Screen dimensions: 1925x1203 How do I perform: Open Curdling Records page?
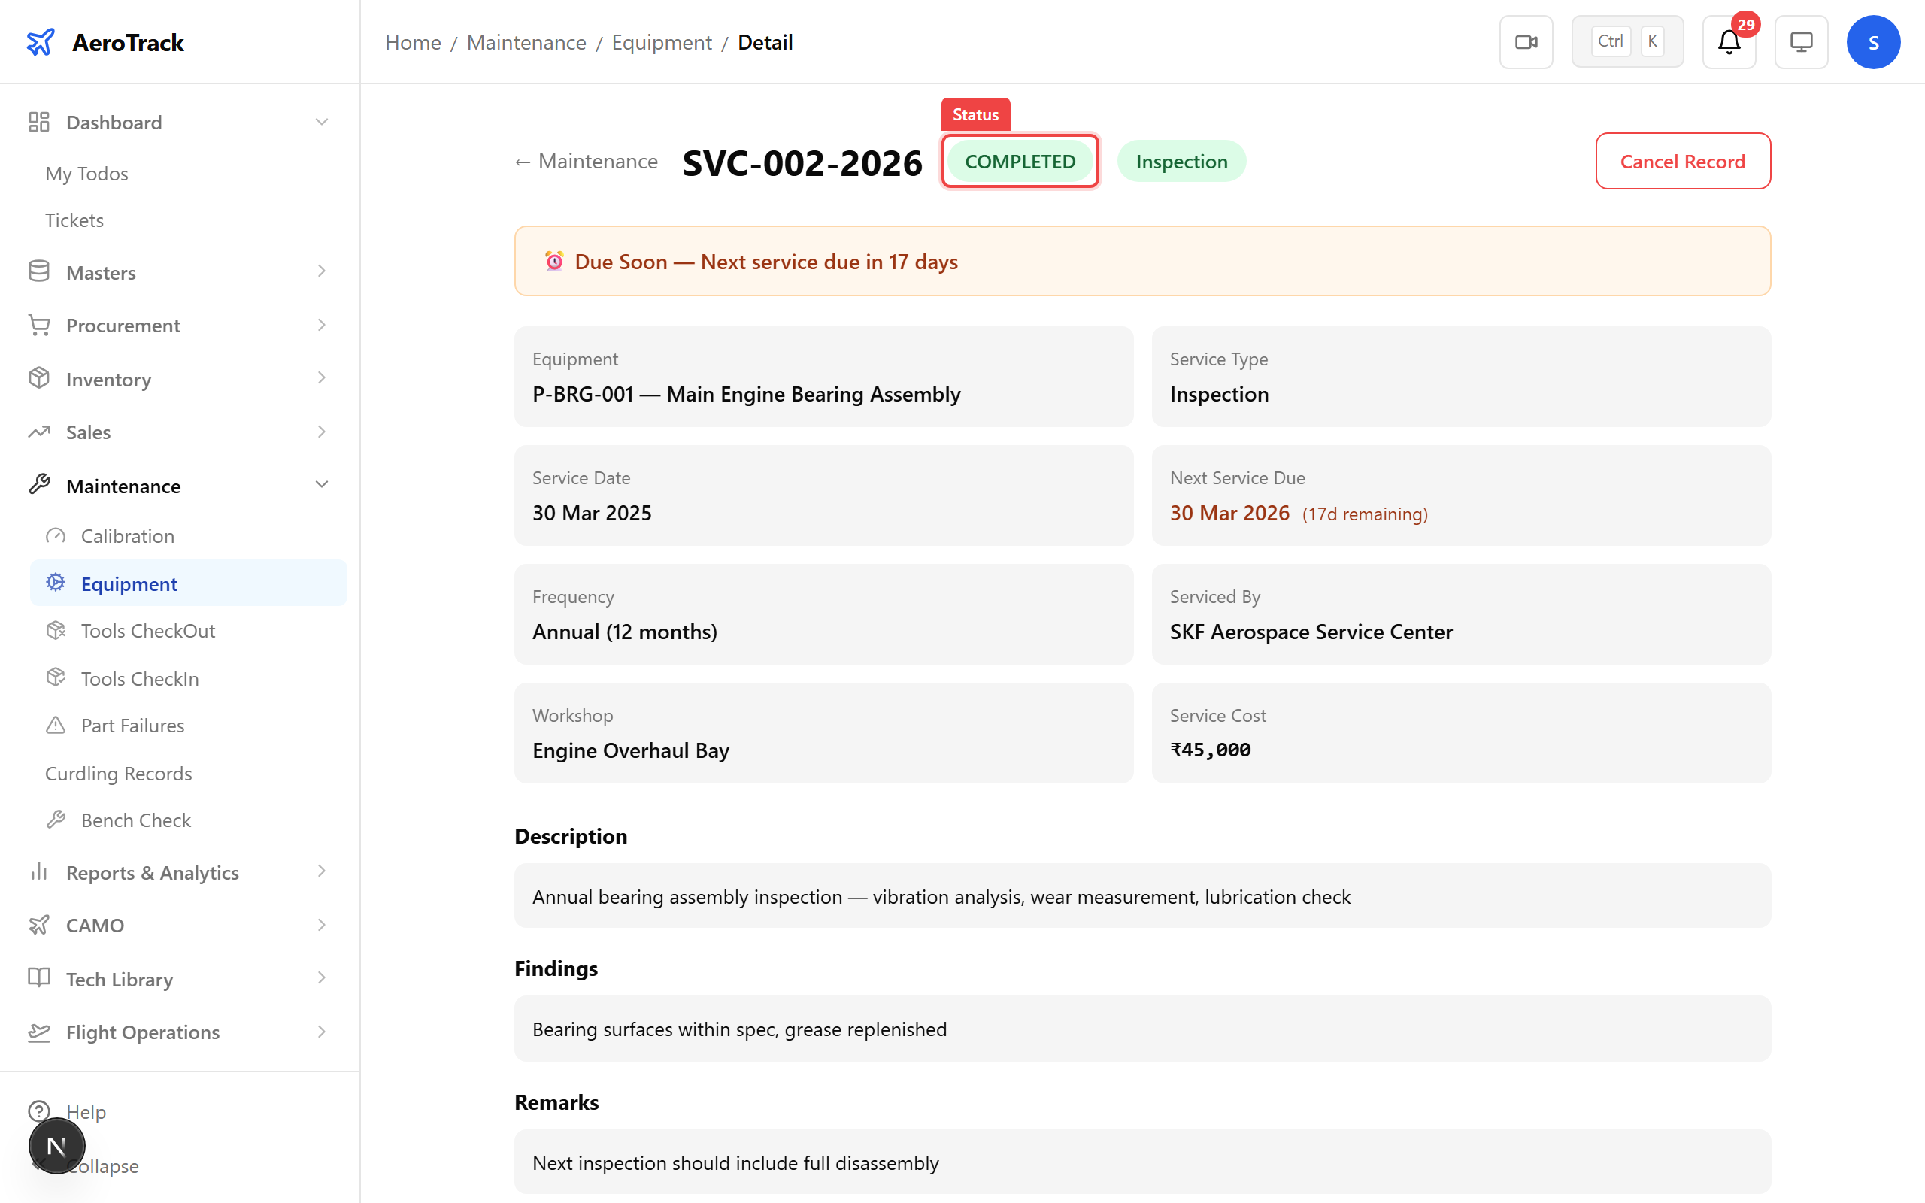[118, 773]
